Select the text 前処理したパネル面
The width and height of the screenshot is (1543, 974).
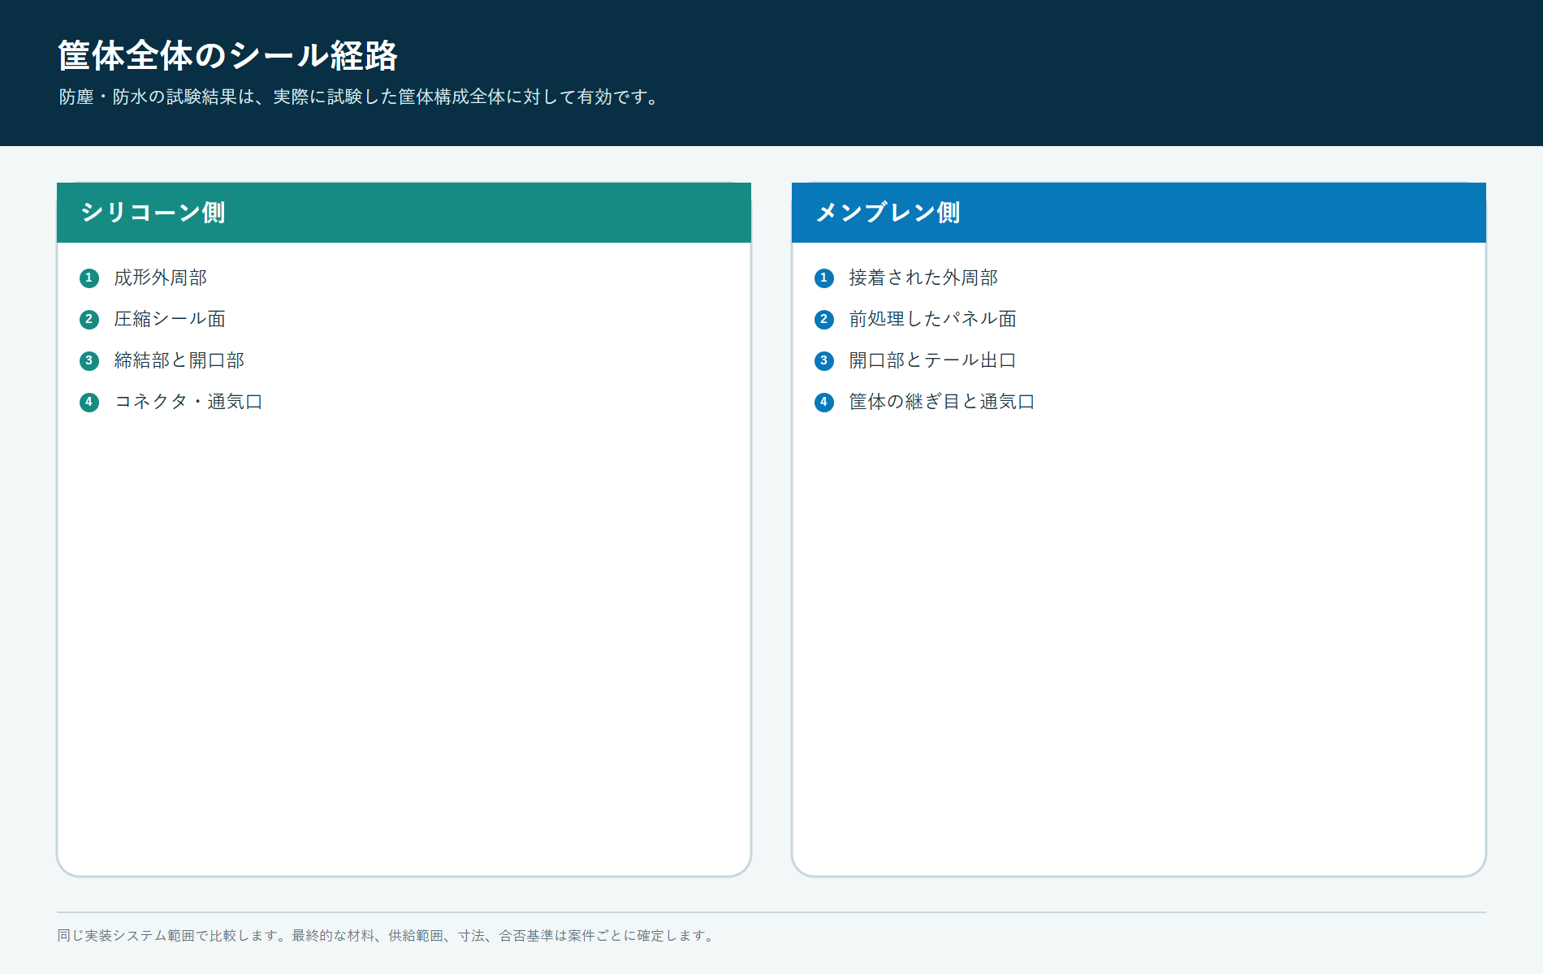click(933, 319)
